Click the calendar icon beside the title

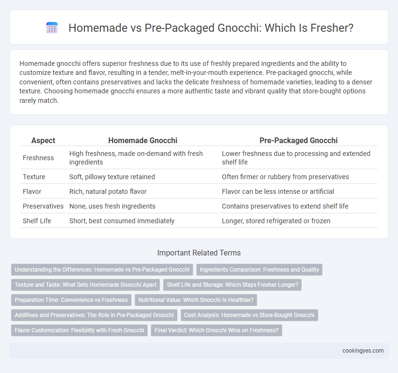[52, 27]
